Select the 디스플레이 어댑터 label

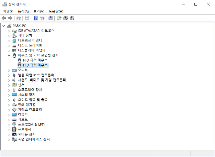click(x=32, y=50)
